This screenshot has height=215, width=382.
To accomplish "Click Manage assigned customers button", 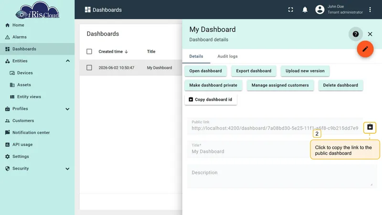I will pos(280,86).
